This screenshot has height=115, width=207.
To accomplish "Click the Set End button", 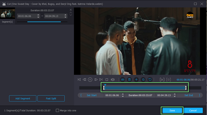I will click(x=189, y=95).
